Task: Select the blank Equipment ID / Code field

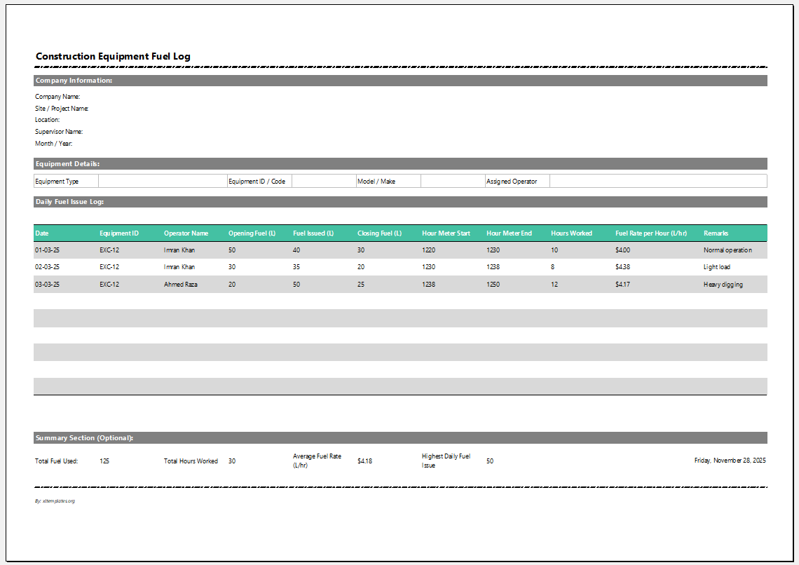Action: 324,182
